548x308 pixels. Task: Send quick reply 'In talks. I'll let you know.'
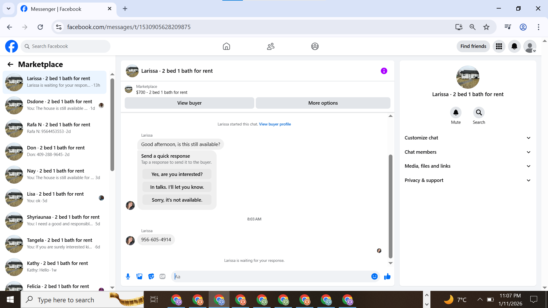pos(177,187)
